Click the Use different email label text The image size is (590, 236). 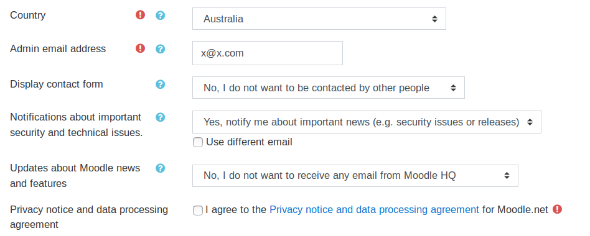(x=249, y=142)
